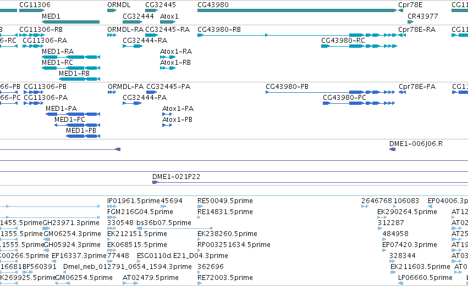The width and height of the screenshot is (468, 286).
Task: Click the CG32445 gene bar
Action: (x=152, y=10)
